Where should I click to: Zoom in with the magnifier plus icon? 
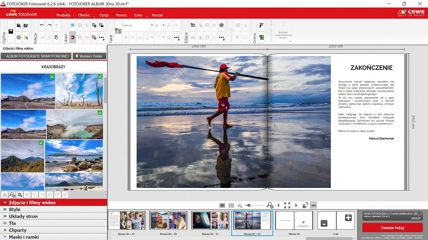pyautogui.click(x=270, y=205)
